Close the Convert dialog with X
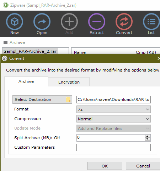The image size is (160, 171). point(159,58)
